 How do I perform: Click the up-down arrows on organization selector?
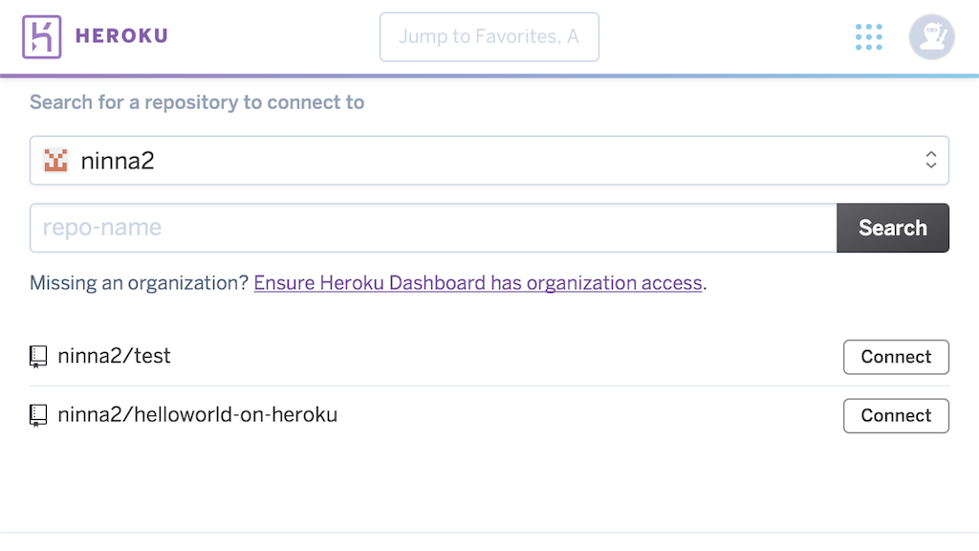(931, 161)
